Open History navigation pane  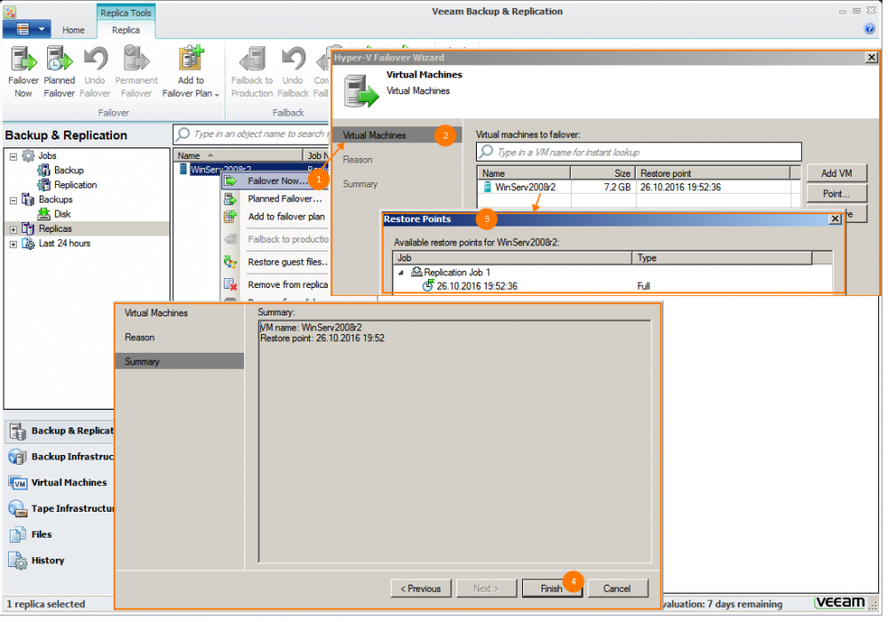(x=61, y=562)
